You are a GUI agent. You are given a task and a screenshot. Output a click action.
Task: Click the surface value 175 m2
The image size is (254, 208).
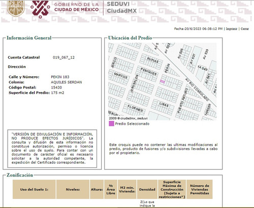(x=57, y=93)
